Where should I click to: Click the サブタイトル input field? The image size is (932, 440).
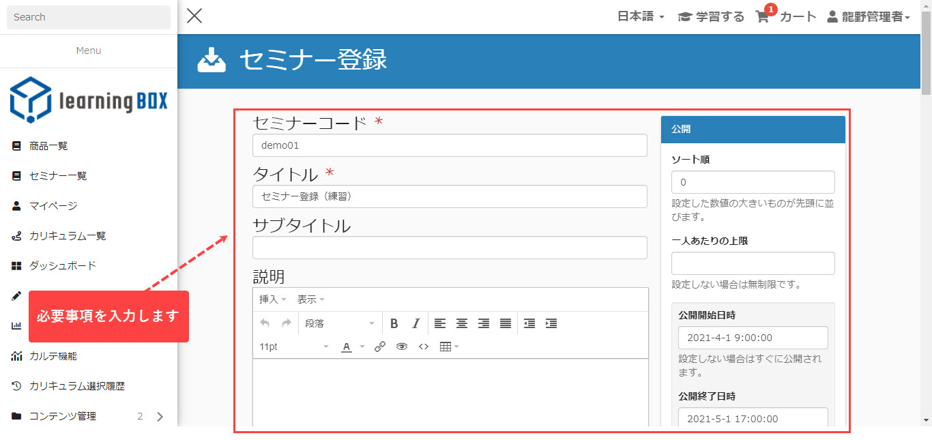coord(450,248)
